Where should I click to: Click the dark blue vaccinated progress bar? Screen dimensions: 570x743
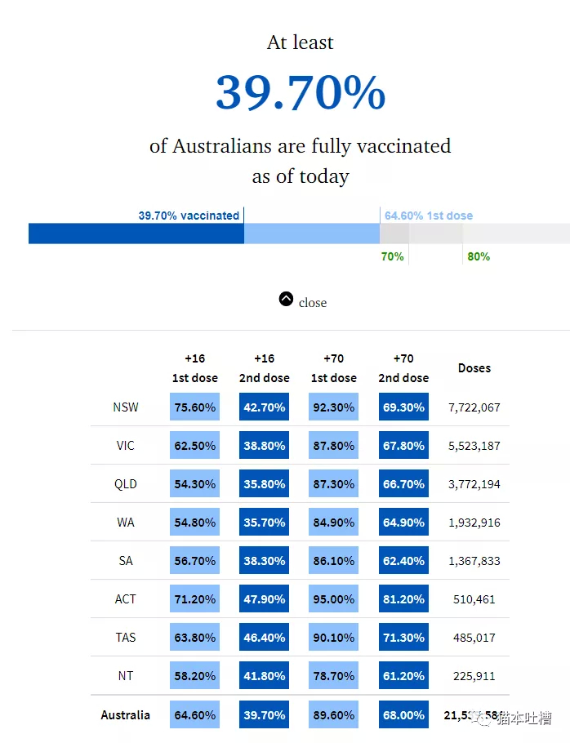[x=136, y=234]
